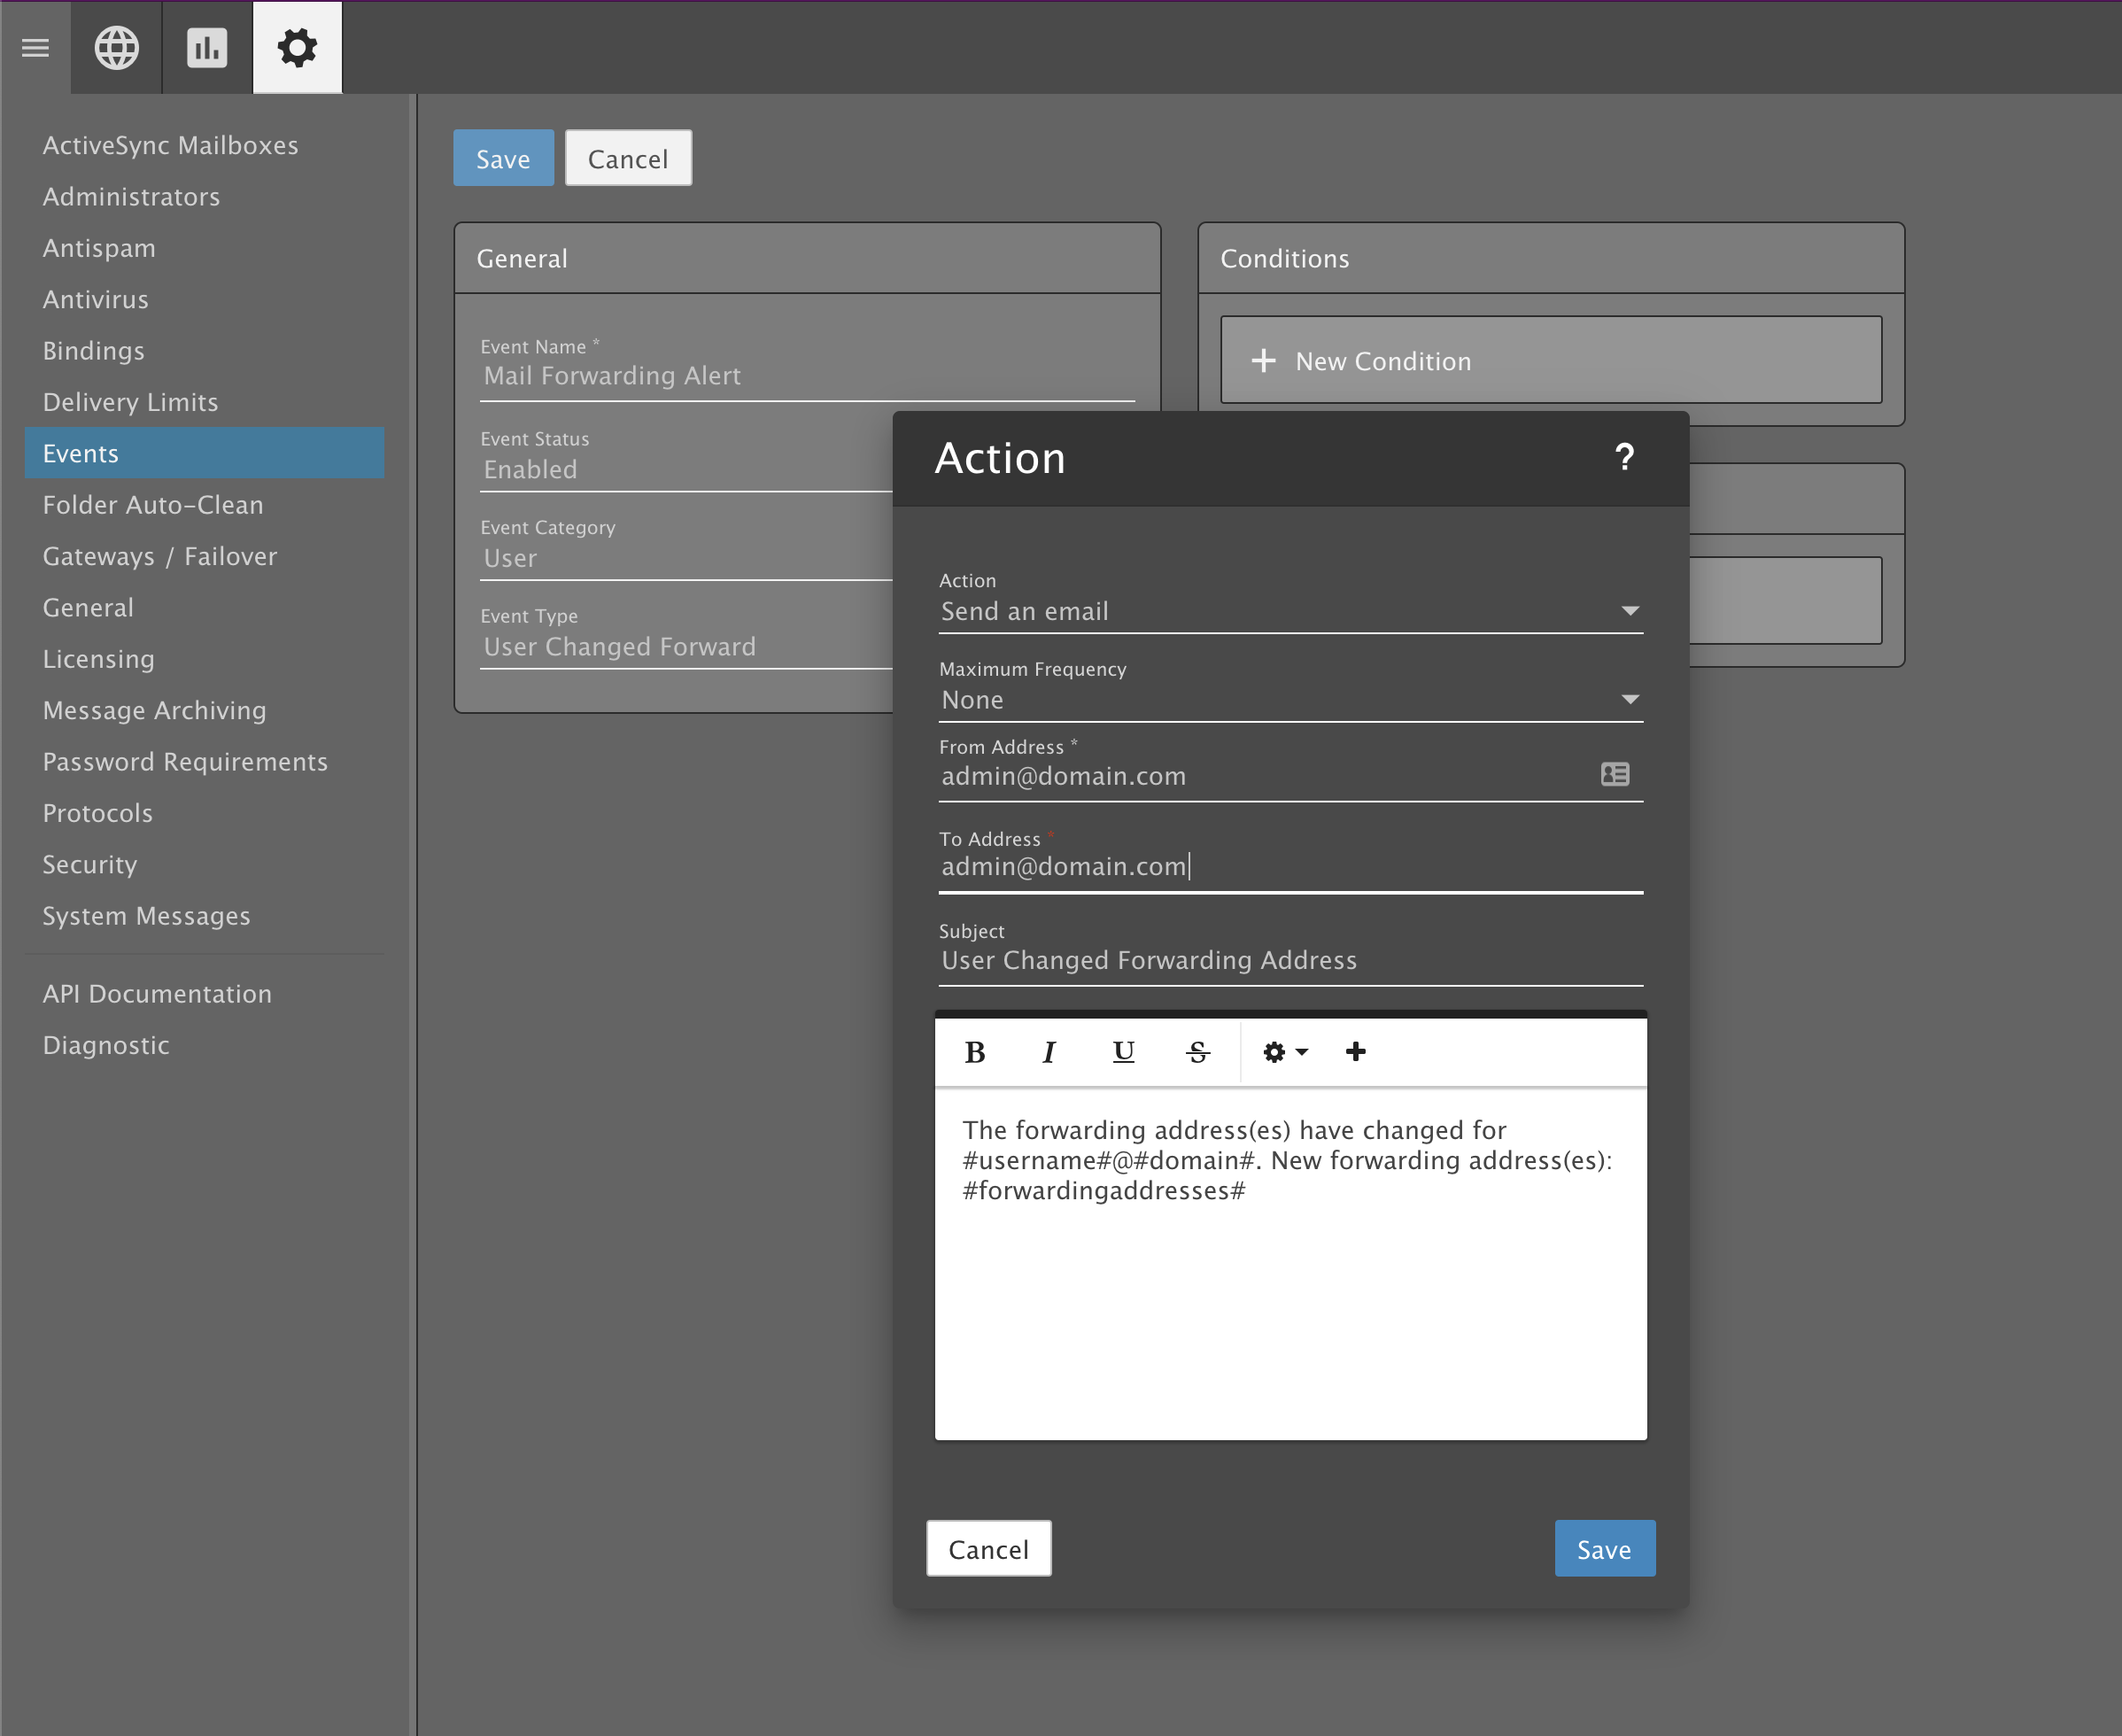Select Antispam in the sidebar menu
This screenshot has width=2122, height=1736.
tap(99, 248)
